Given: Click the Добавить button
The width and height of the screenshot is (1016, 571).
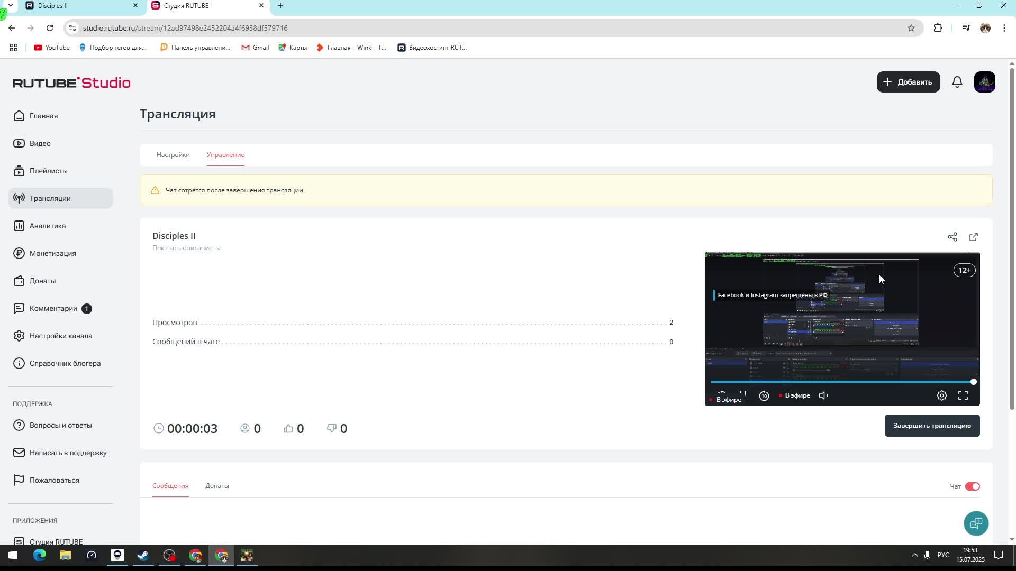Looking at the screenshot, I should coord(908,82).
